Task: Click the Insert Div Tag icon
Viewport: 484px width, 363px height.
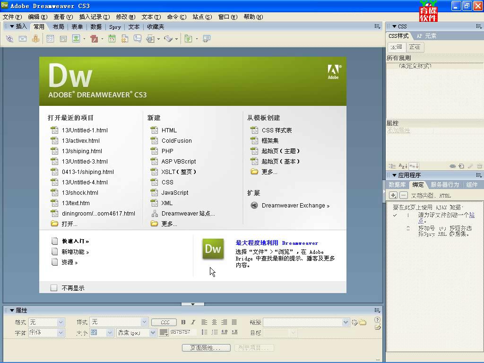Action: click(x=63, y=39)
